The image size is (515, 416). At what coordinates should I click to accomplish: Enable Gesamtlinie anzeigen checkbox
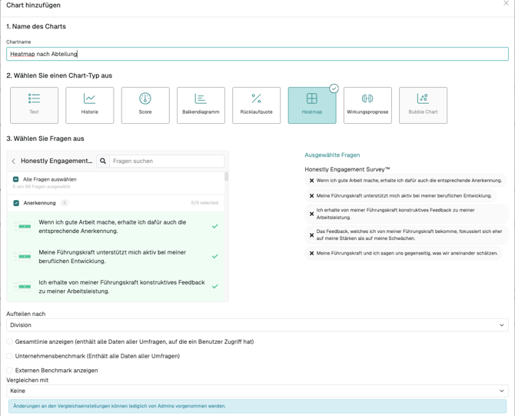click(10, 341)
